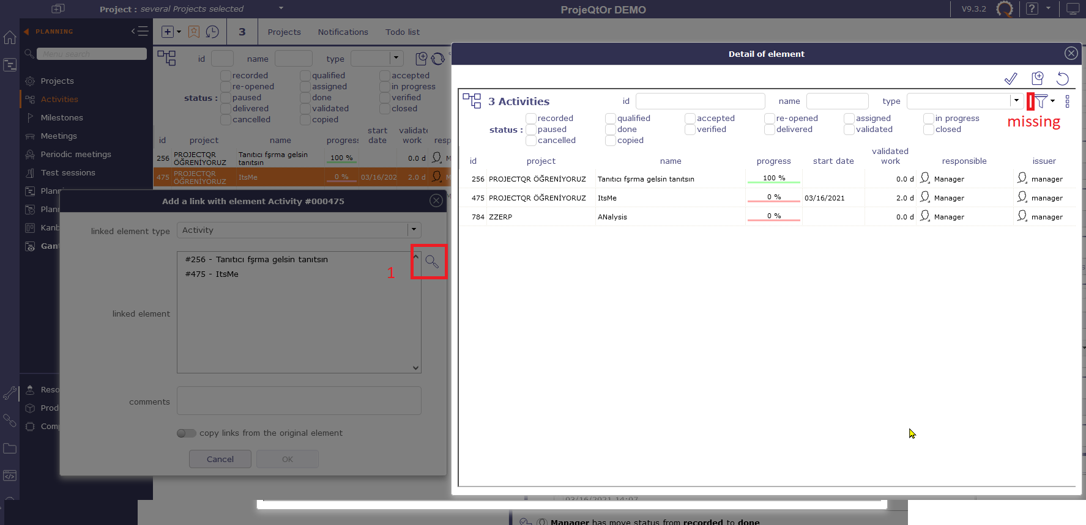Open the linked element type dropdown
The height and width of the screenshot is (525, 1086).
point(414,230)
